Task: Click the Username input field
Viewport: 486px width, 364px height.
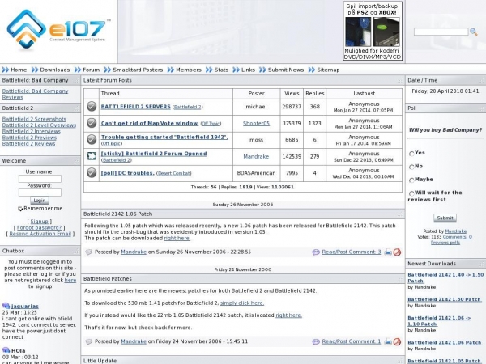Action: tap(40, 179)
